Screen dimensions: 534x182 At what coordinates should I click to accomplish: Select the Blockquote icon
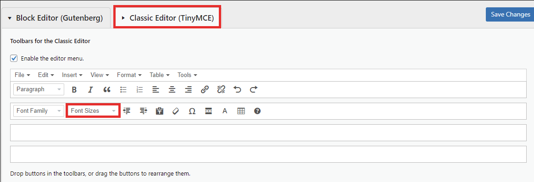point(107,89)
